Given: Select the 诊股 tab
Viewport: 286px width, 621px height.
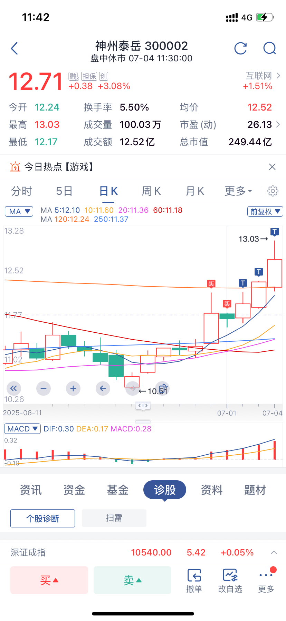Looking at the screenshot, I should 165,490.
